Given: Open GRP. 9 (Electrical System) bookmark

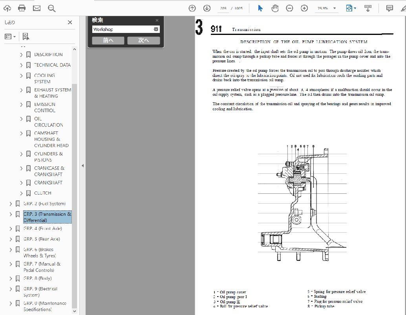Looking at the screenshot, I should point(40,292).
